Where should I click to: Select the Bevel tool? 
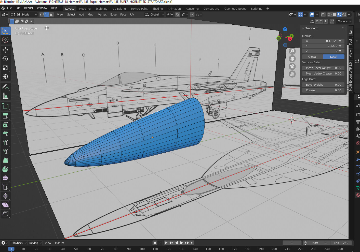tap(5, 134)
